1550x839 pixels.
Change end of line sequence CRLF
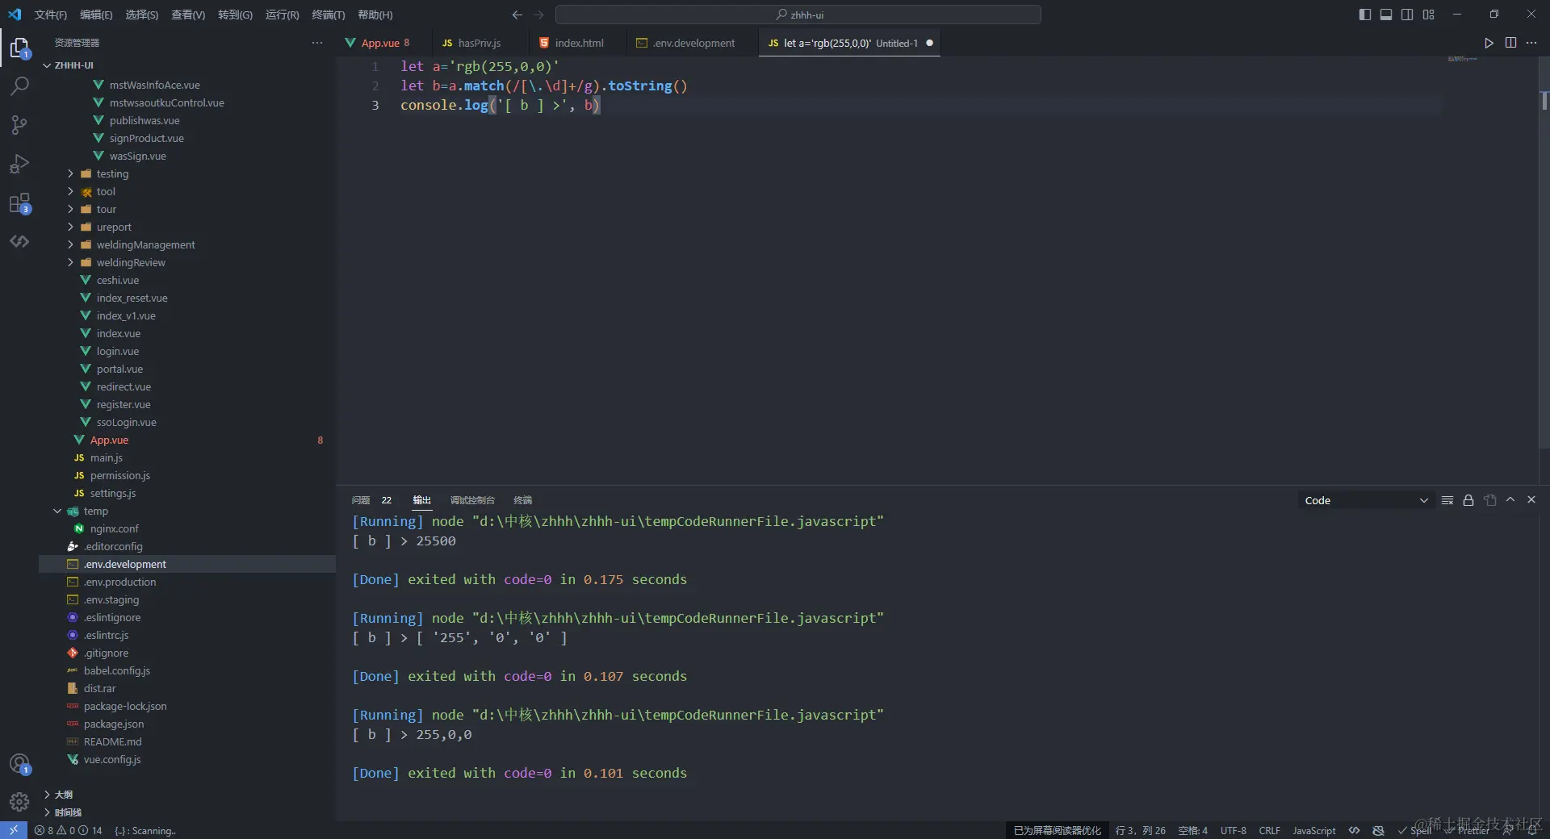click(x=1269, y=830)
